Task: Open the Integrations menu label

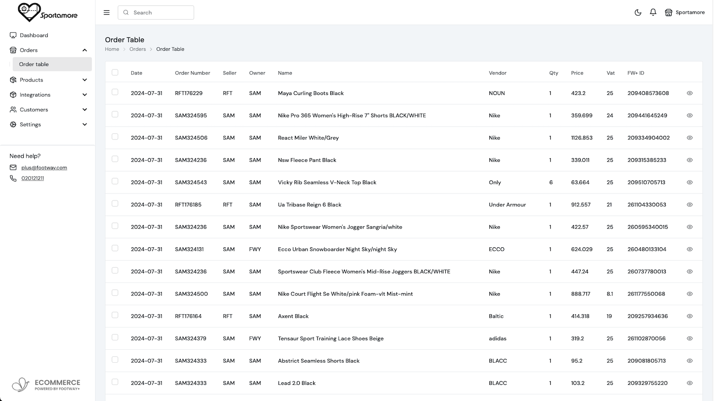Action: (x=35, y=95)
